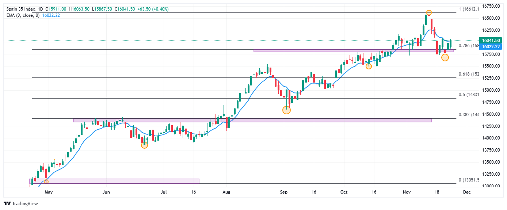Select the long purple zone near 14400
Viewport: 507px width, 210px height.
tap(252, 120)
